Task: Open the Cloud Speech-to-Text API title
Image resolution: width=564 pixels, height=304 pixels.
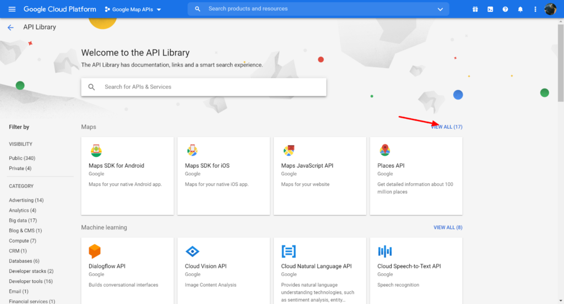Action: pyautogui.click(x=409, y=266)
